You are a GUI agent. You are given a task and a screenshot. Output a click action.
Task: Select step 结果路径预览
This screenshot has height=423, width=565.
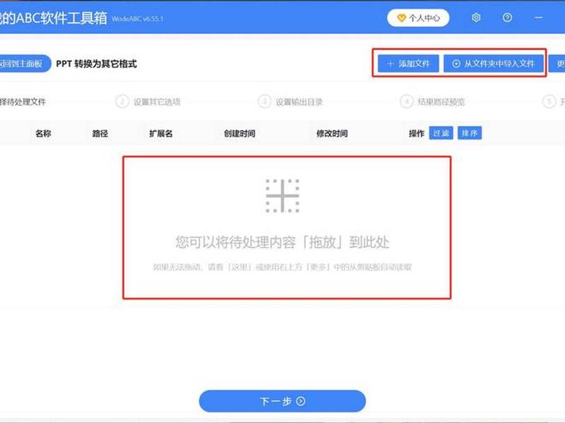click(x=433, y=102)
